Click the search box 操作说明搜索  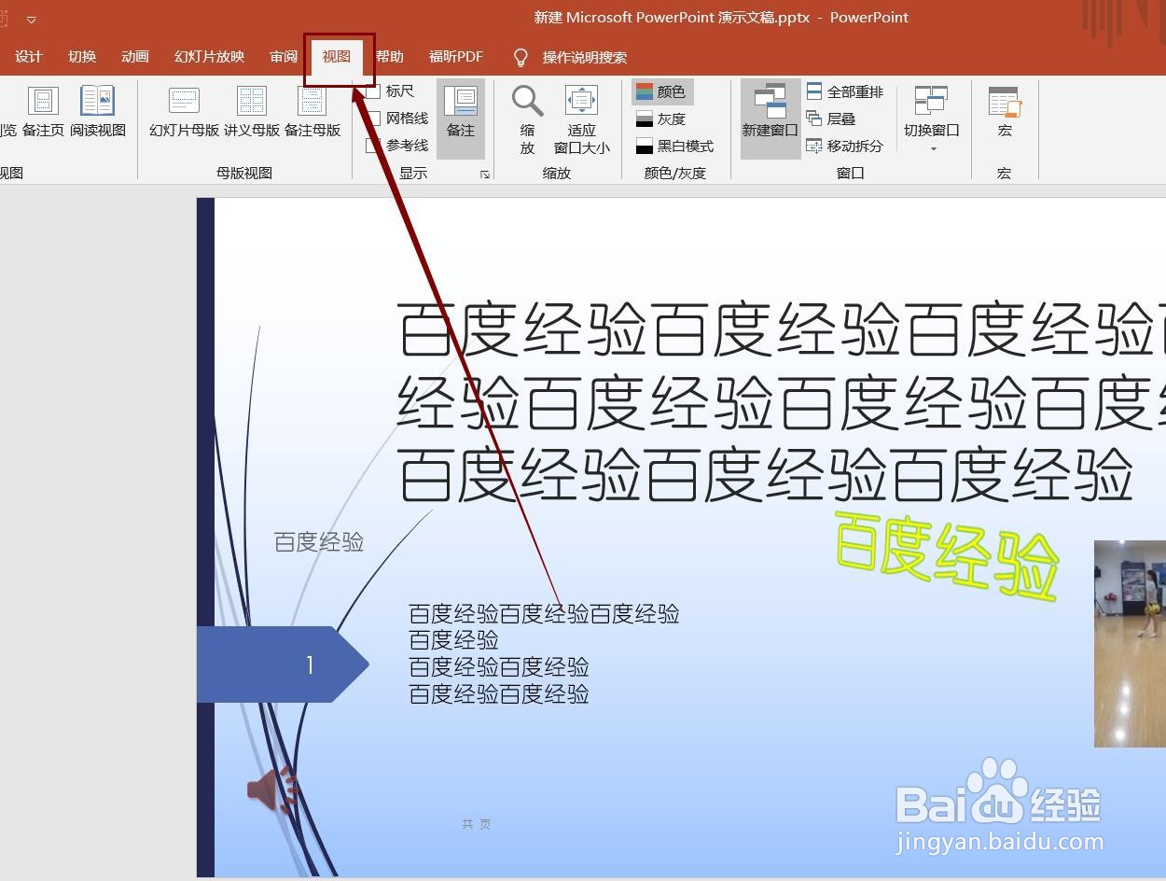[x=585, y=58]
